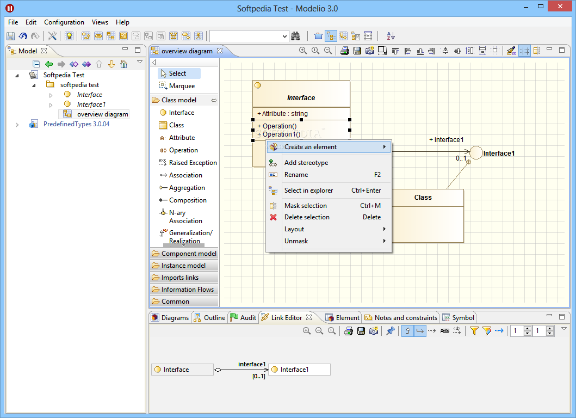The image size is (576, 418).
Task: Click the Undo arrow in the main toolbar
Action: (23, 36)
